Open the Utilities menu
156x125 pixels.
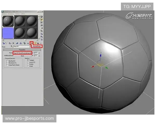pyautogui.click(x=23, y=14)
